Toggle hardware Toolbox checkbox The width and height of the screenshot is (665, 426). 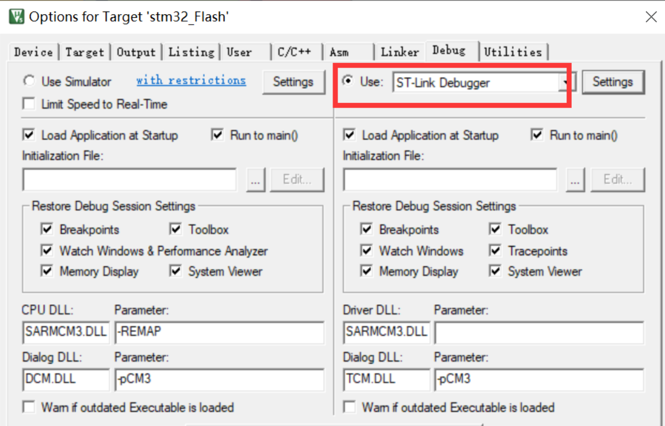tap(495, 229)
